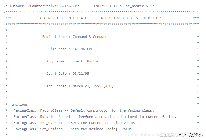Click FacingClass::Set_Desired function entry
206x140 pixels.
tap(38, 129)
